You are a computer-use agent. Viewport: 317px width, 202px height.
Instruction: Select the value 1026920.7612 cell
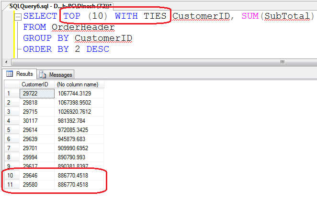[79, 112]
